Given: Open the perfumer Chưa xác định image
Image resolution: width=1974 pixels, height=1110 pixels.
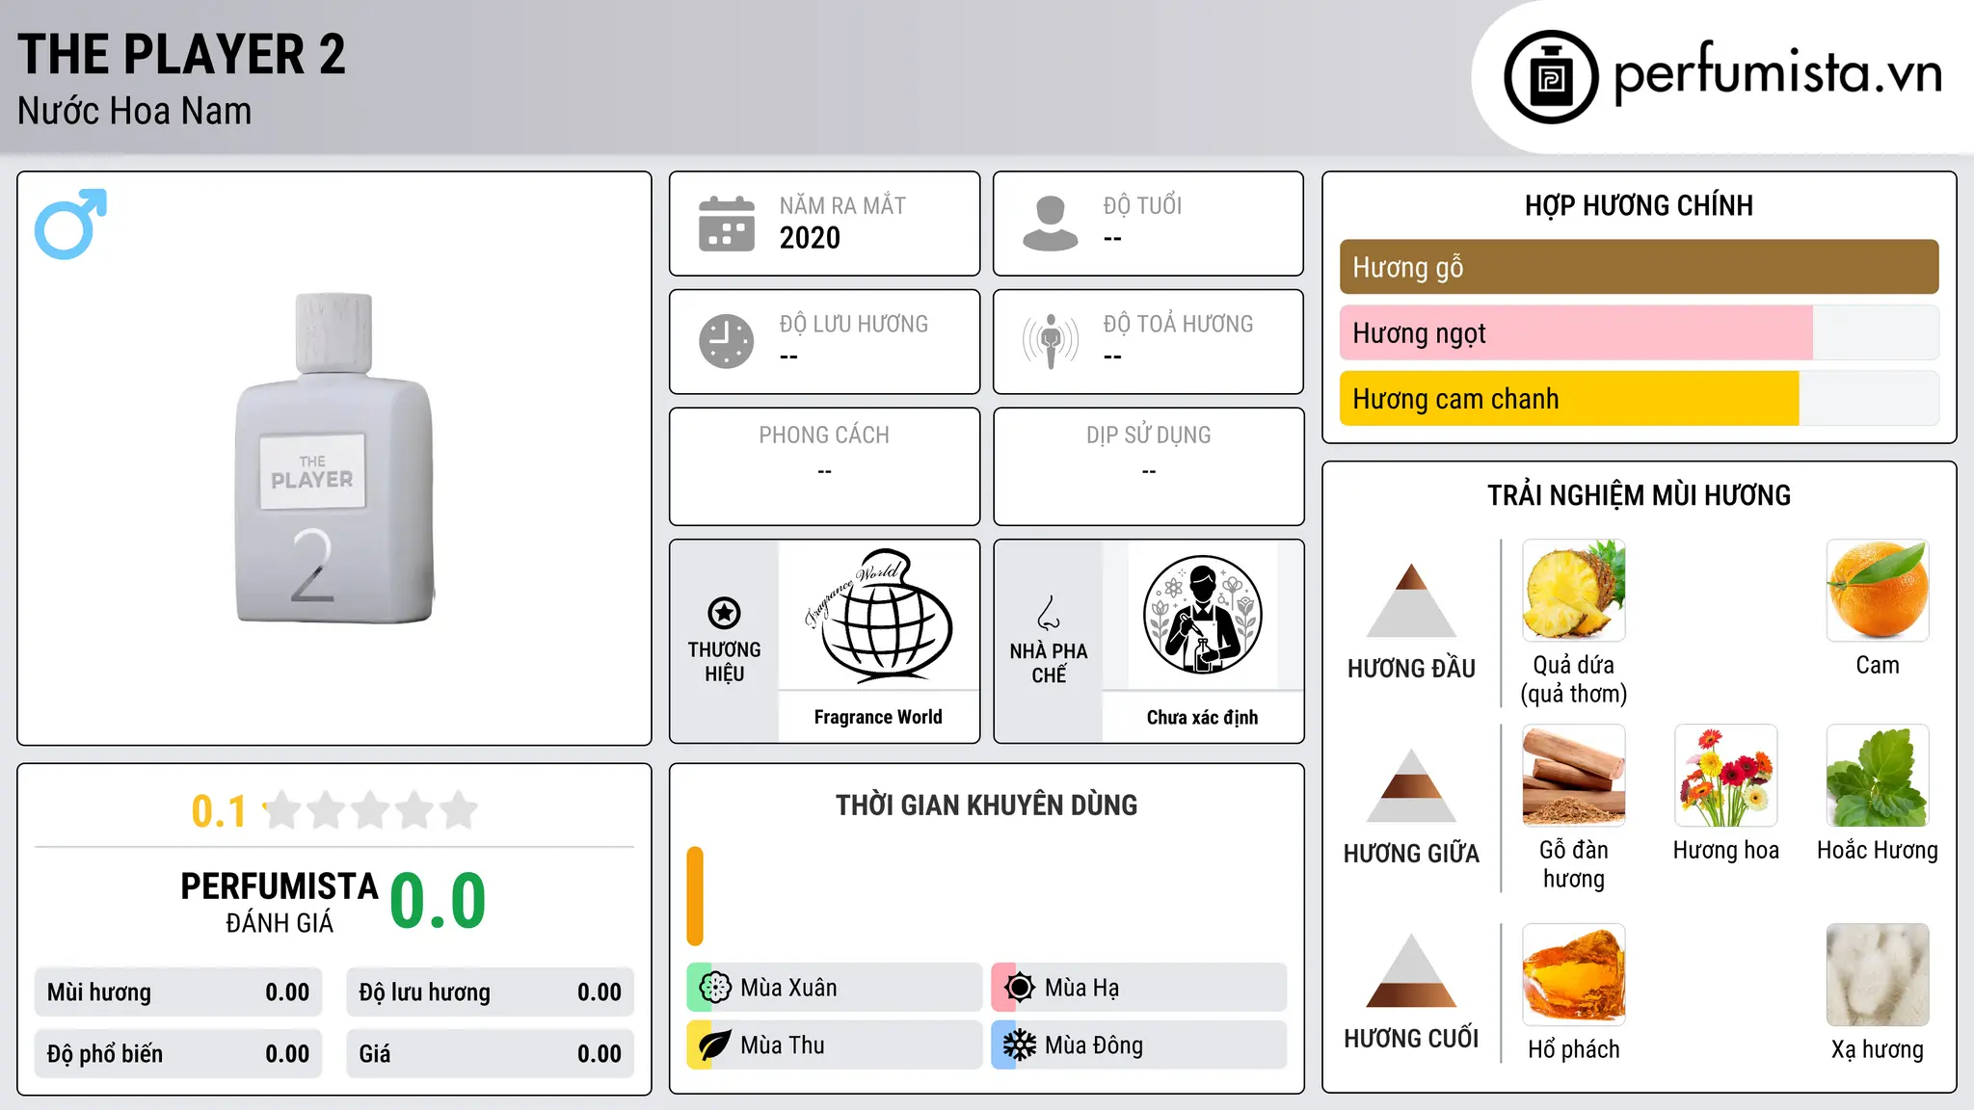Looking at the screenshot, I should coord(1202,616).
